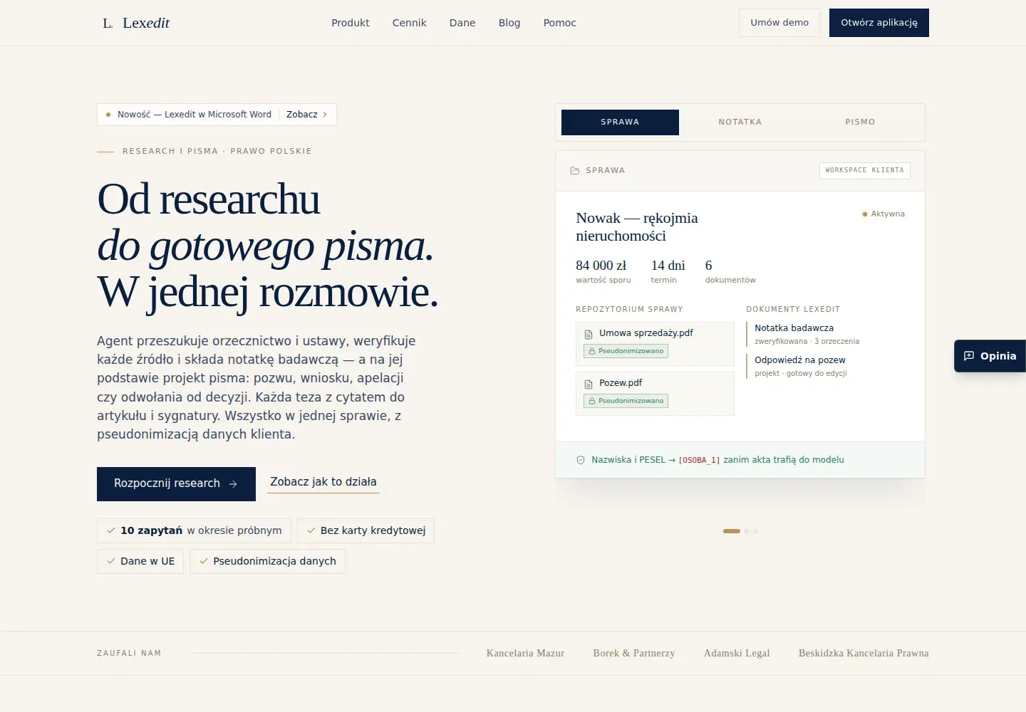
Task: Click the Lexedit logo
Action: (x=136, y=23)
